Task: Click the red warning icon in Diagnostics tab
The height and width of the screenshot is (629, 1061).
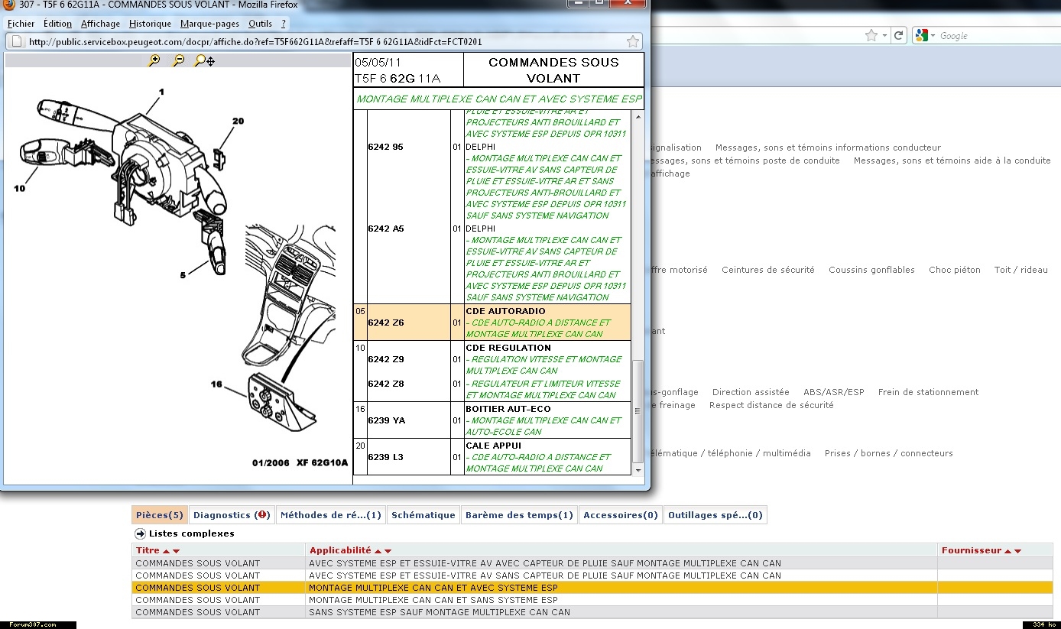Action: pos(263,515)
